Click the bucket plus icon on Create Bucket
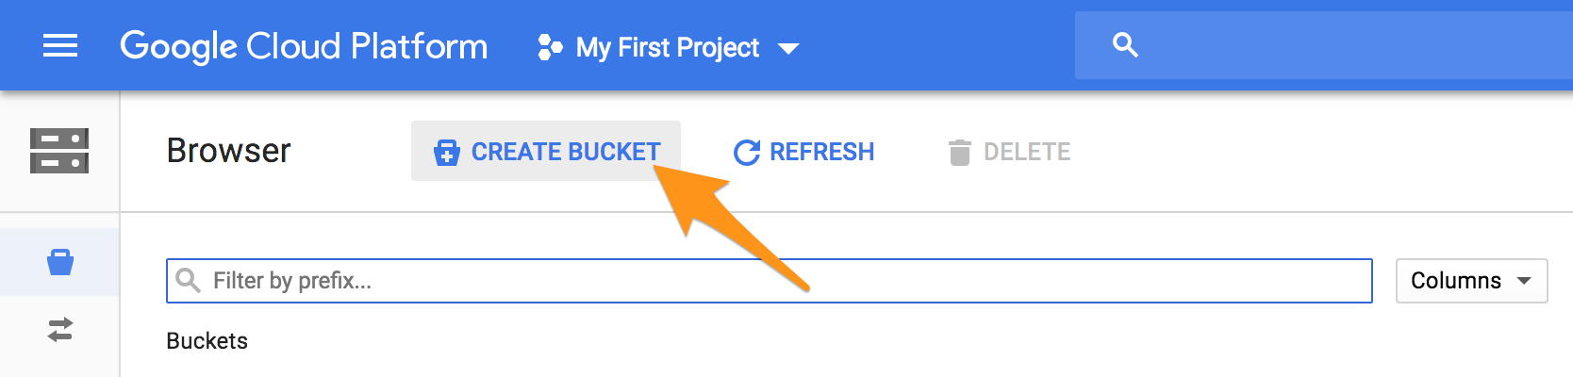This screenshot has width=1573, height=377. point(446,152)
